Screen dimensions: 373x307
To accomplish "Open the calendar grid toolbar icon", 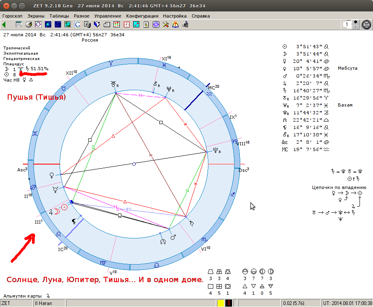I will [x=18, y=24].
